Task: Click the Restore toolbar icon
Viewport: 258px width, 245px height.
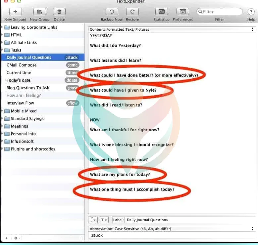Action: tap(132, 12)
